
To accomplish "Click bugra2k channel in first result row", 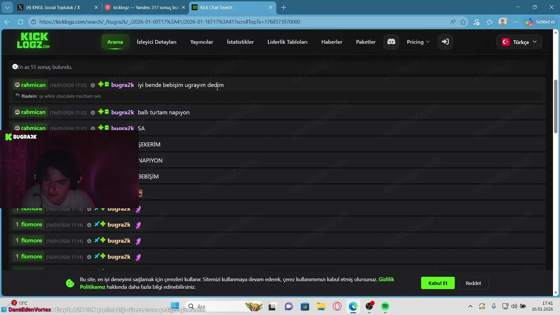I will coord(122,85).
